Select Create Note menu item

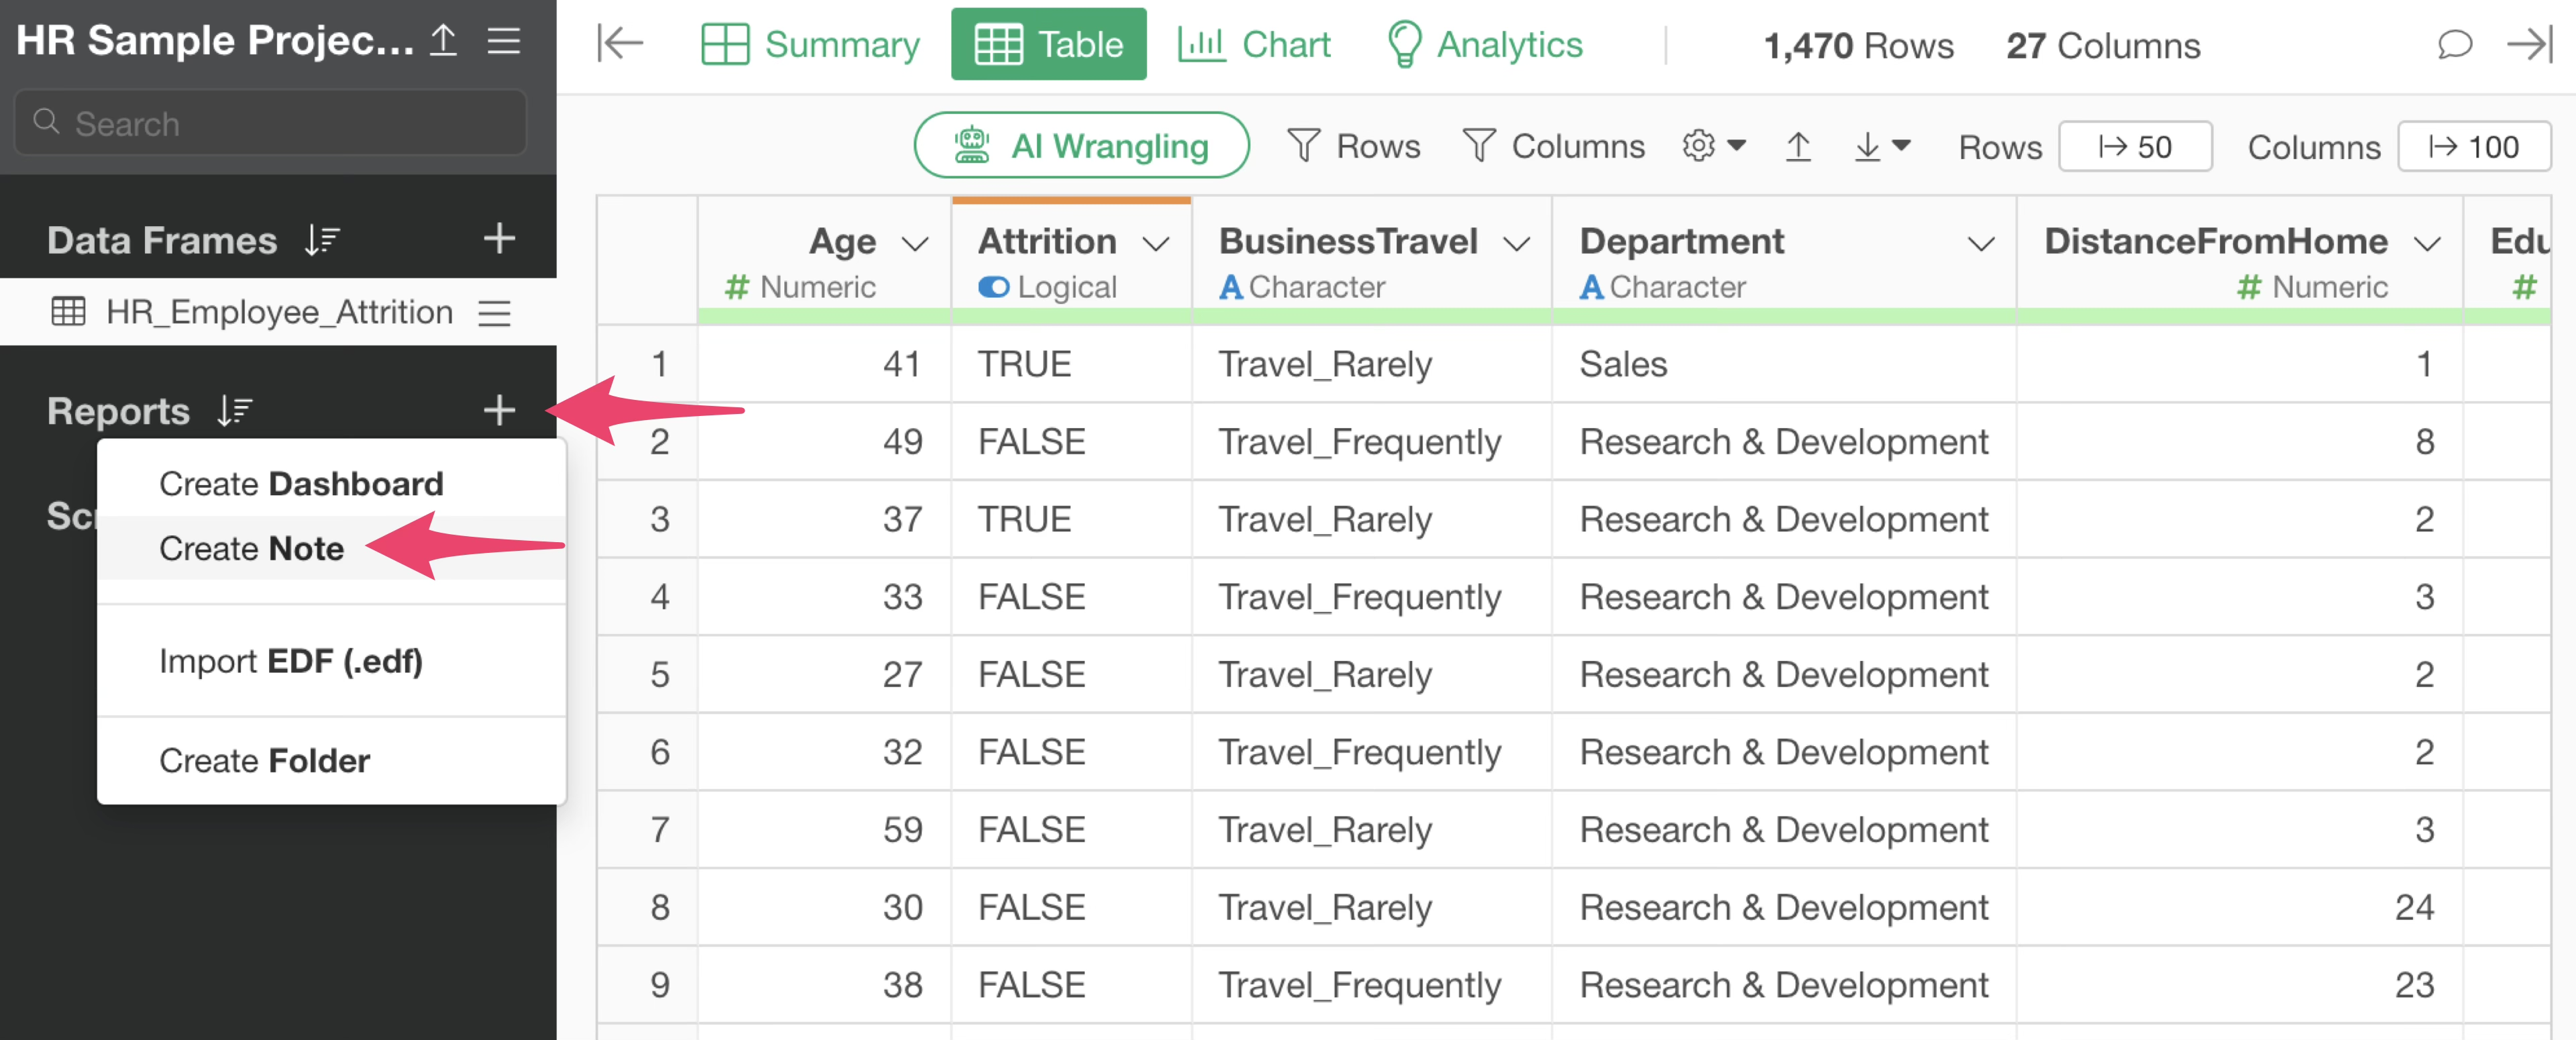252,548
